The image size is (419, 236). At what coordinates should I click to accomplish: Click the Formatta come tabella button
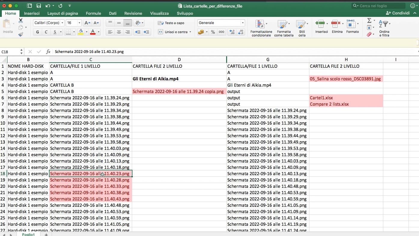coord(284,28)
